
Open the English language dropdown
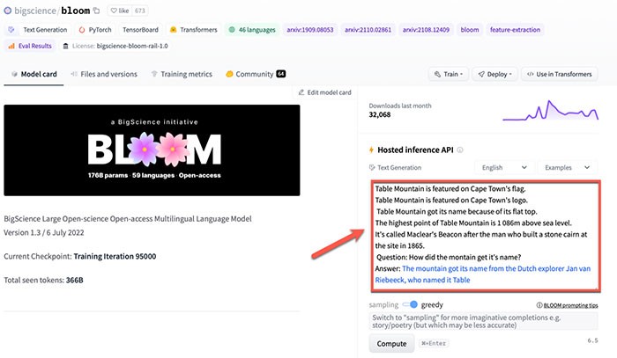click(x=503, y=167)
